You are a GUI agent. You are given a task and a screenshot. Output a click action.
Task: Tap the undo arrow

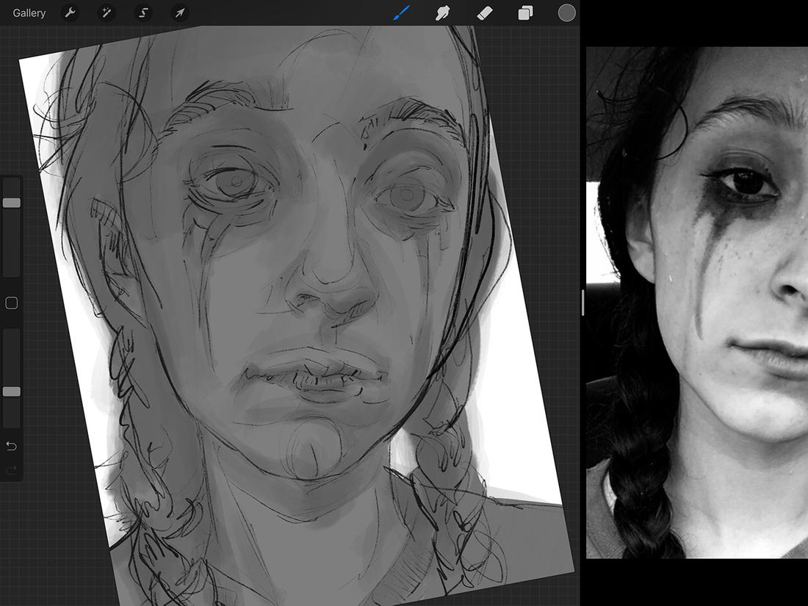[11, 445]
